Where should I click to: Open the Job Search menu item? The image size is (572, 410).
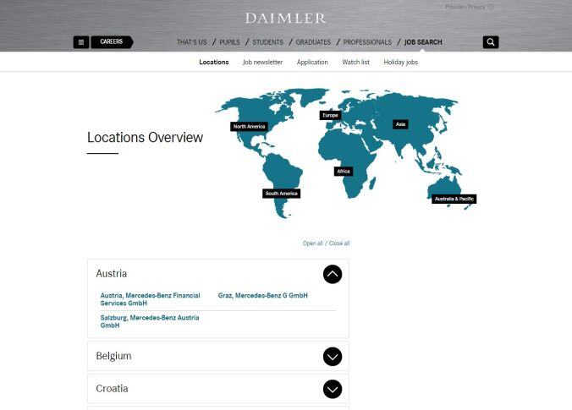(423, 42)
